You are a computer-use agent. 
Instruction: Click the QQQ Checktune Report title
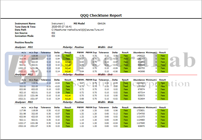click(x=101, y=15)
